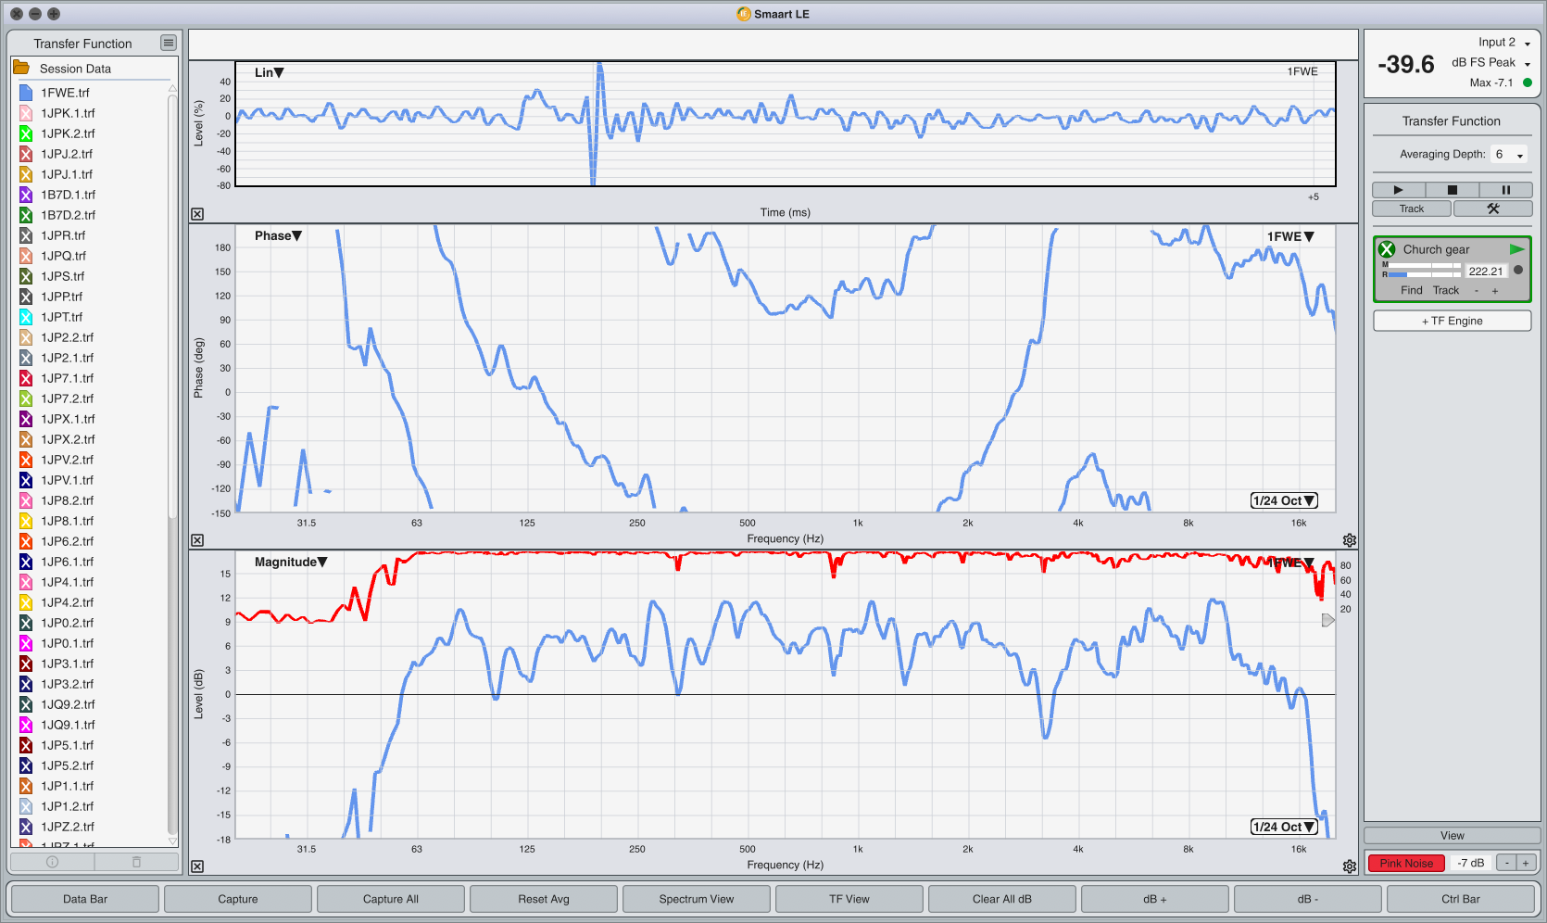Toggle visibility of 1JPT.trf trace
The image size is (1547, 923).
click(26, 317)
